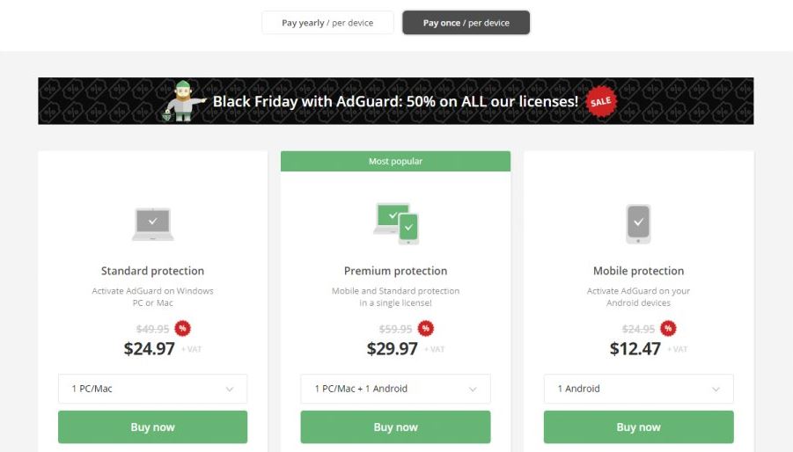
Task: Buy now the Premium protection plan
Action: click(395, 427)
